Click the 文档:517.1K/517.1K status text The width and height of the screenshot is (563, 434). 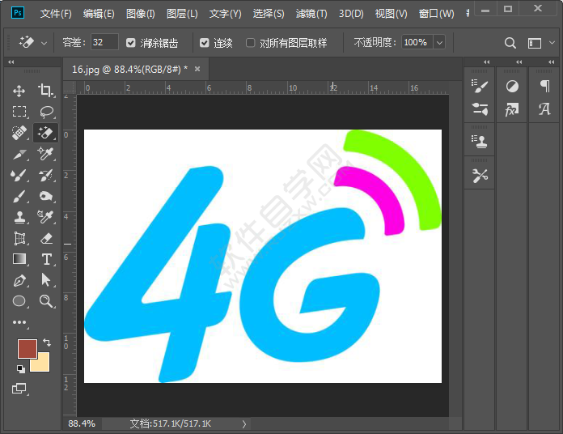(x=170, y=423)
